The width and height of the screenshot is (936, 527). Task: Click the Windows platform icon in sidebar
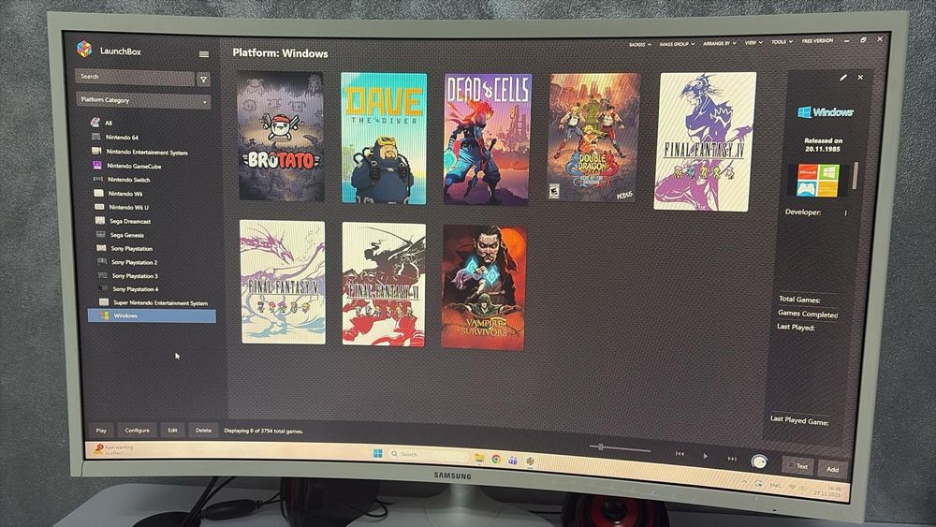pos(105,315)
